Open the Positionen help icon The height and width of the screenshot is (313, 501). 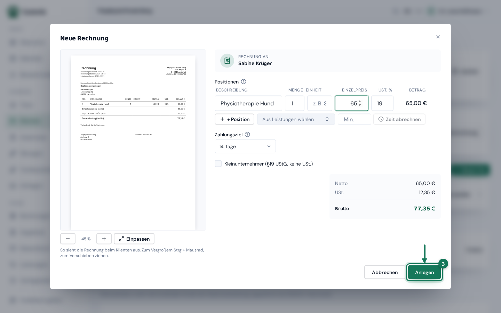pos(244,82)
